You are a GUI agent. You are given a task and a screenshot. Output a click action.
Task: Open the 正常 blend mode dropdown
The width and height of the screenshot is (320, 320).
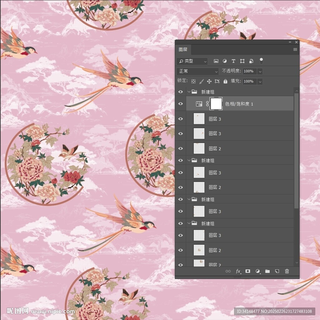(198, 71)
